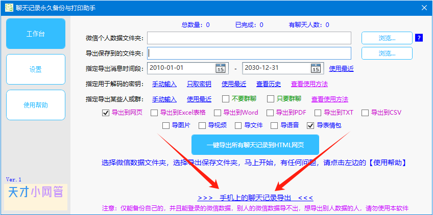The image size is (433, 215).
Task: Click the 天才小网管 logo banner
Action: [36, 197]
